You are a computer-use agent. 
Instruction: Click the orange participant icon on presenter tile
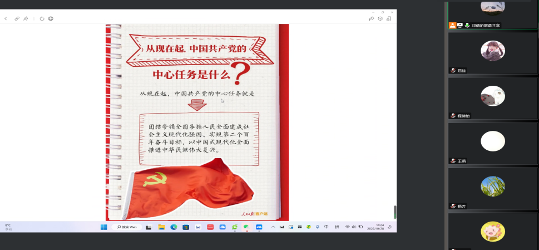point(452,26)
